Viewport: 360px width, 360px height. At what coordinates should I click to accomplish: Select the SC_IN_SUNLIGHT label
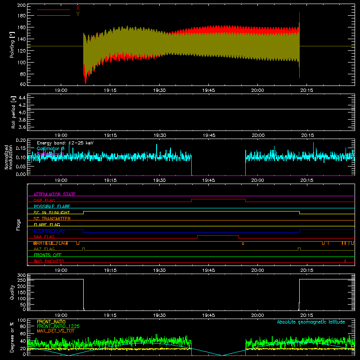(x=52, y=212)
